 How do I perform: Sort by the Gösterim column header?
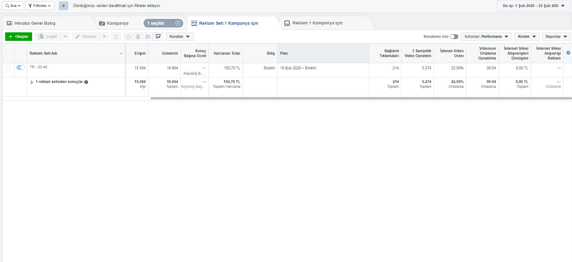coord(165,53)
